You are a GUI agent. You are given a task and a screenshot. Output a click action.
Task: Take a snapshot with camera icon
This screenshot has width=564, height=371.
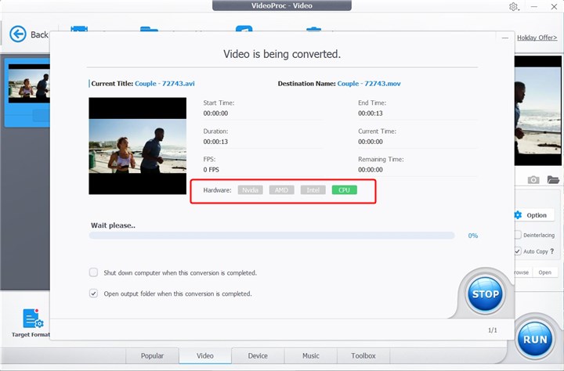click(533, 179)
